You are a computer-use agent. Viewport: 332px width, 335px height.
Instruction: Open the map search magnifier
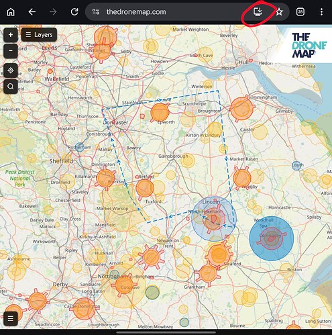[11, 87]
